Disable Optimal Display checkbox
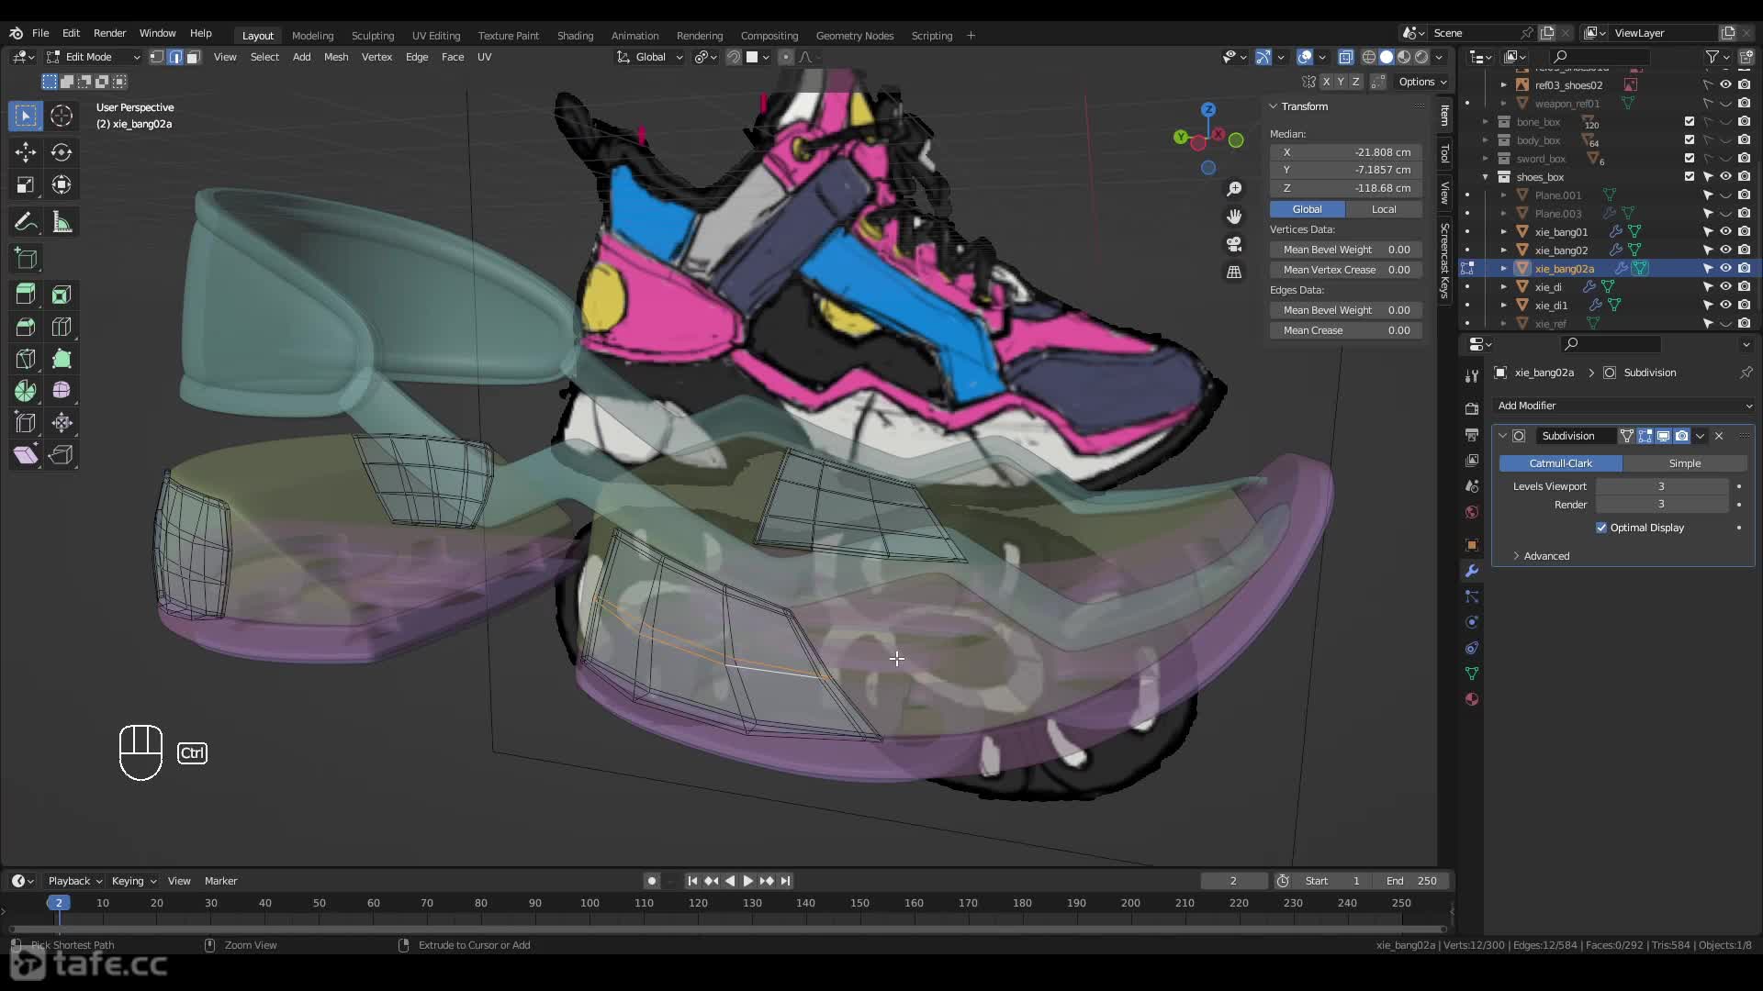Screen dimensions: 1763x991 click(x=1601, y=528)
